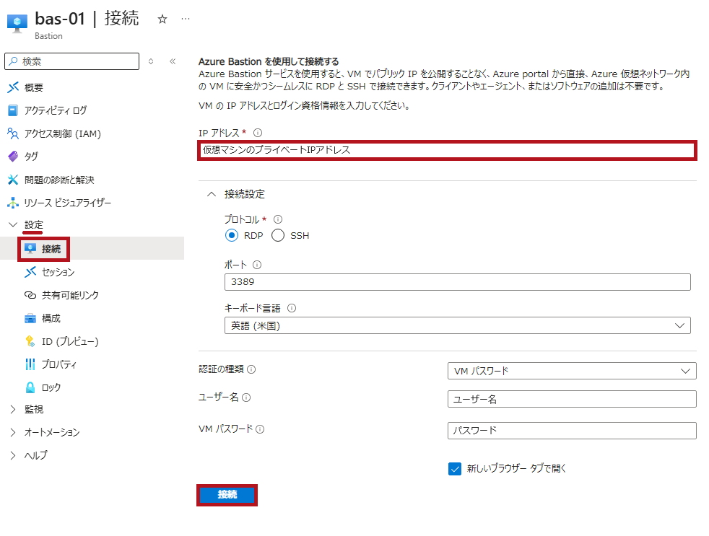Screen dimensions: 709x536
Task: Click the VM パスワード input field
Action: pyautogui.click(x=572, y=430)
